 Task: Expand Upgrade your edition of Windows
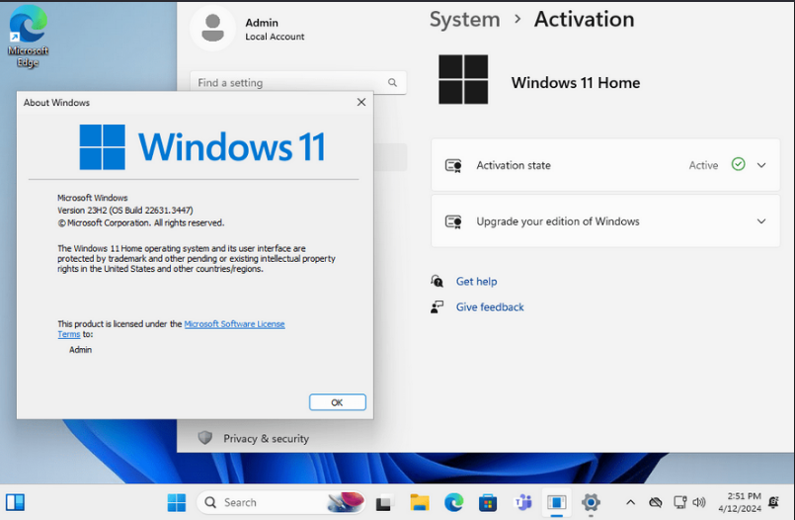[761, 221]
